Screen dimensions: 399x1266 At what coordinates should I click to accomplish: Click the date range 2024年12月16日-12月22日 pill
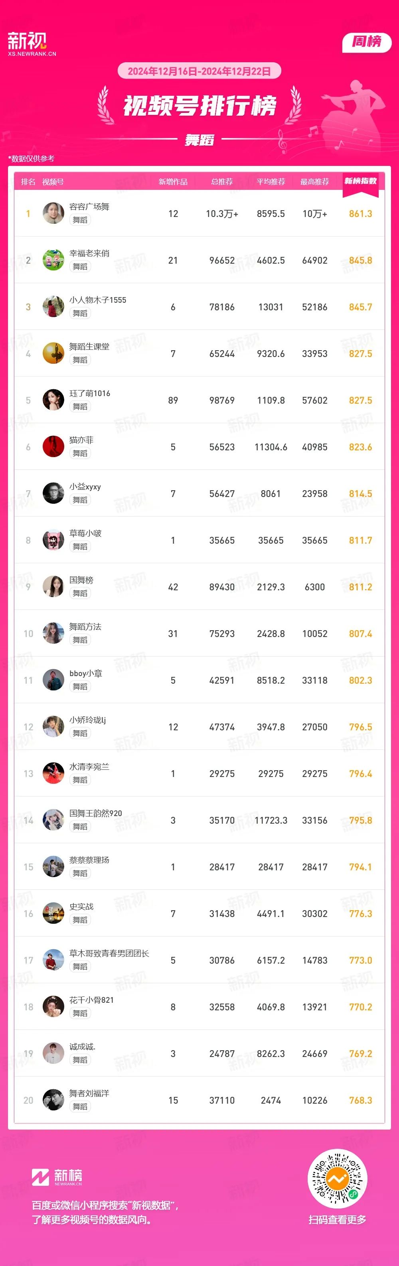tap(199, 71)
